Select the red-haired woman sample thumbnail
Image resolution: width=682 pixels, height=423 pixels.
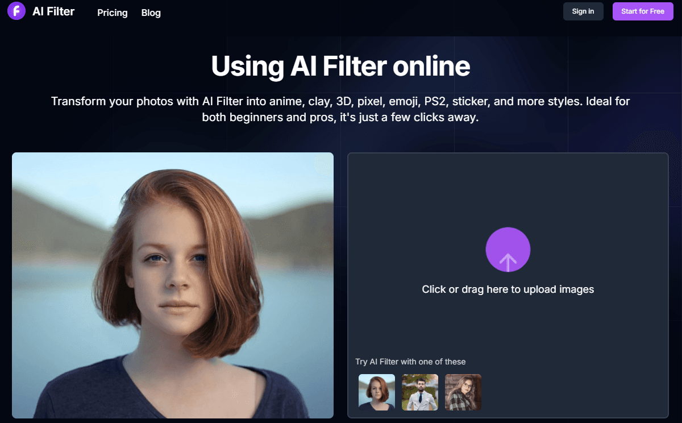[377, 392]
